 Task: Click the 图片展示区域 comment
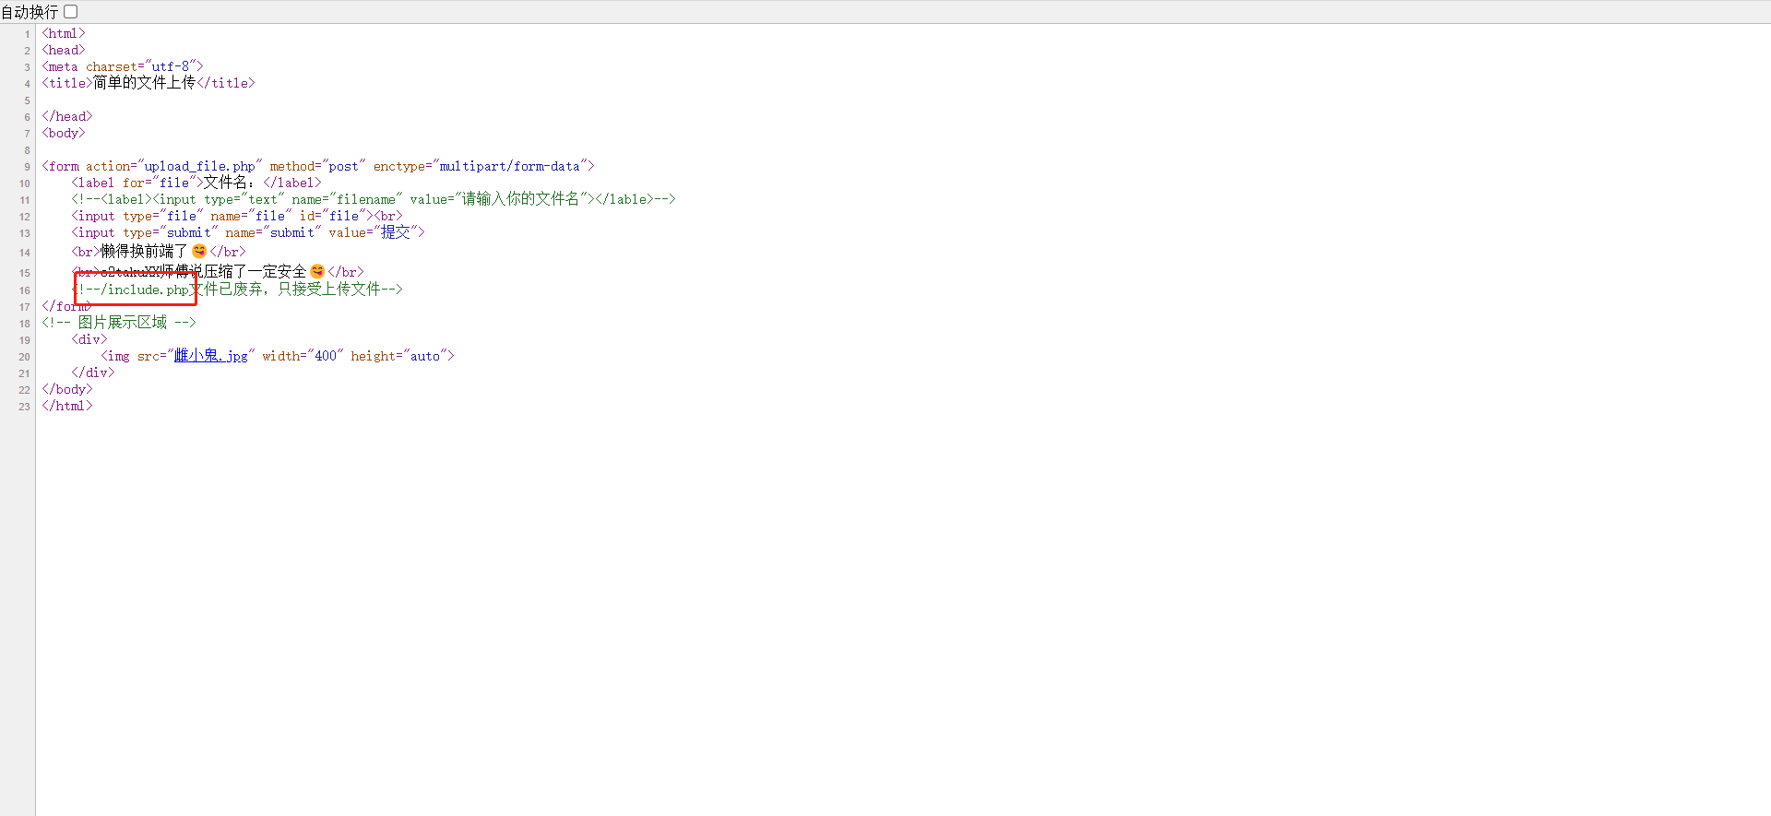pyautogui.click(x=122, y=323)
